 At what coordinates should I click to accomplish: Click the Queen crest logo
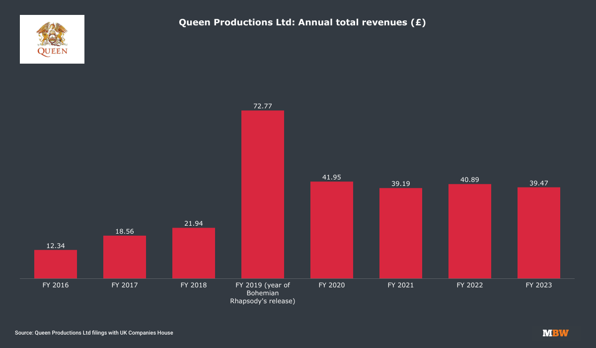(x=52, y=39)
